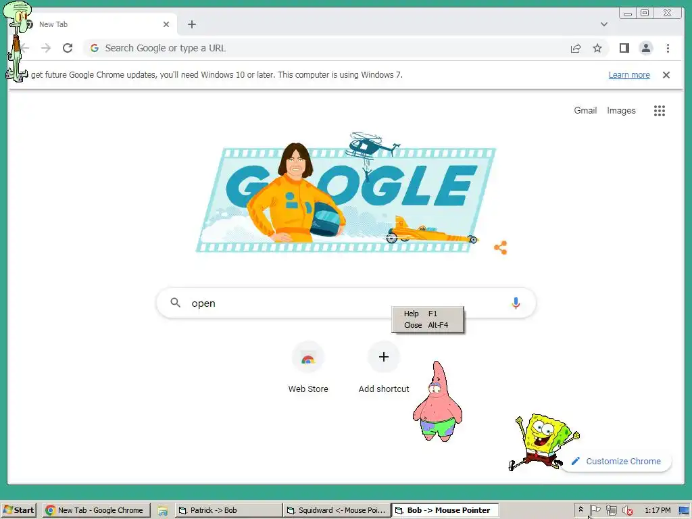Click the muted volume tray icon

pyautogui.click(x=627, y=511)
